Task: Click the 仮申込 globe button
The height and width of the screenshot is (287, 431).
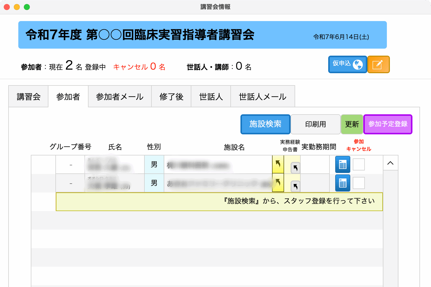Action: coord(348,64)
